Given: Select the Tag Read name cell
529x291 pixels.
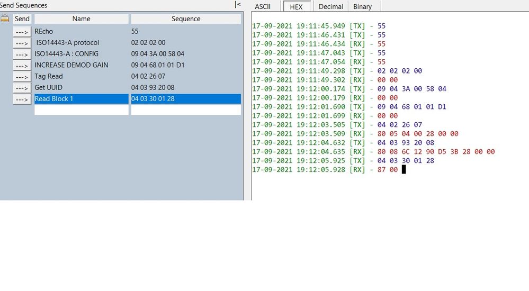Looking at the screenshot, I should point(82,76).
